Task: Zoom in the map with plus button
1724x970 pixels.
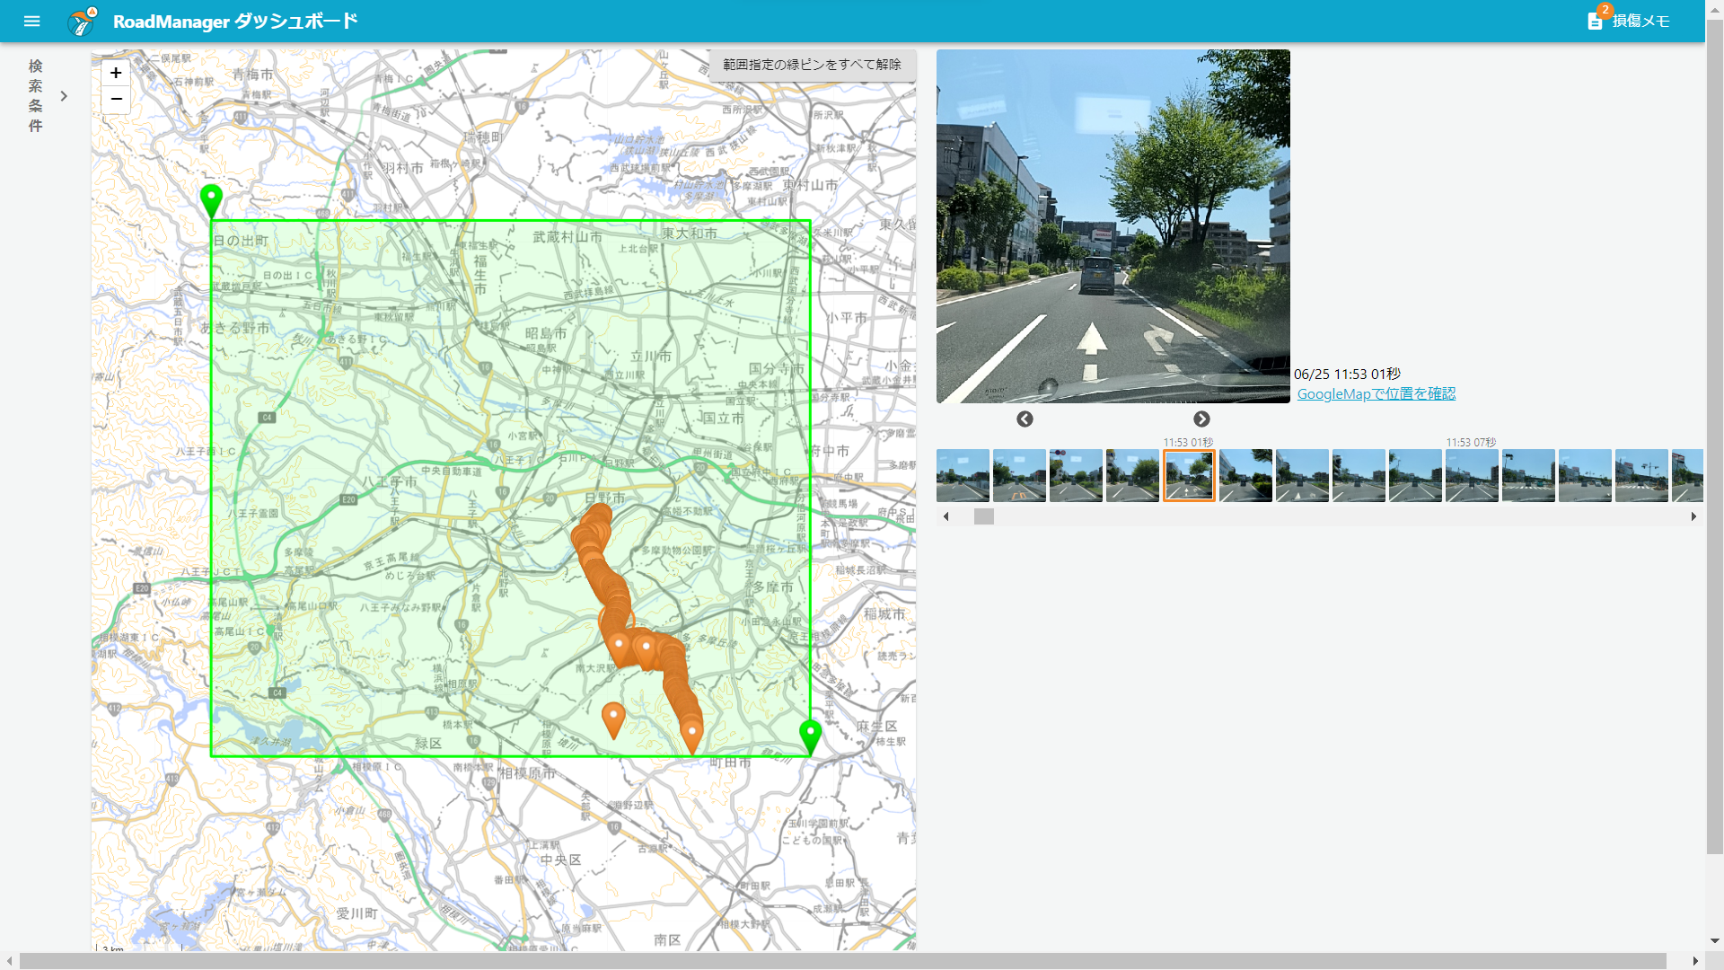Action: [x=116, y=73]
